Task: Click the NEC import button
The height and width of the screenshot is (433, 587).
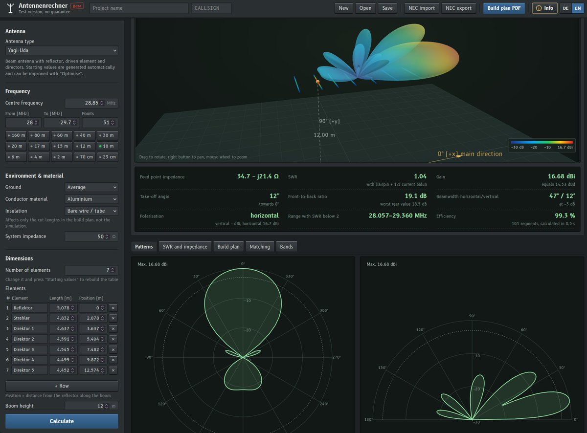Action: click(422, 8)
